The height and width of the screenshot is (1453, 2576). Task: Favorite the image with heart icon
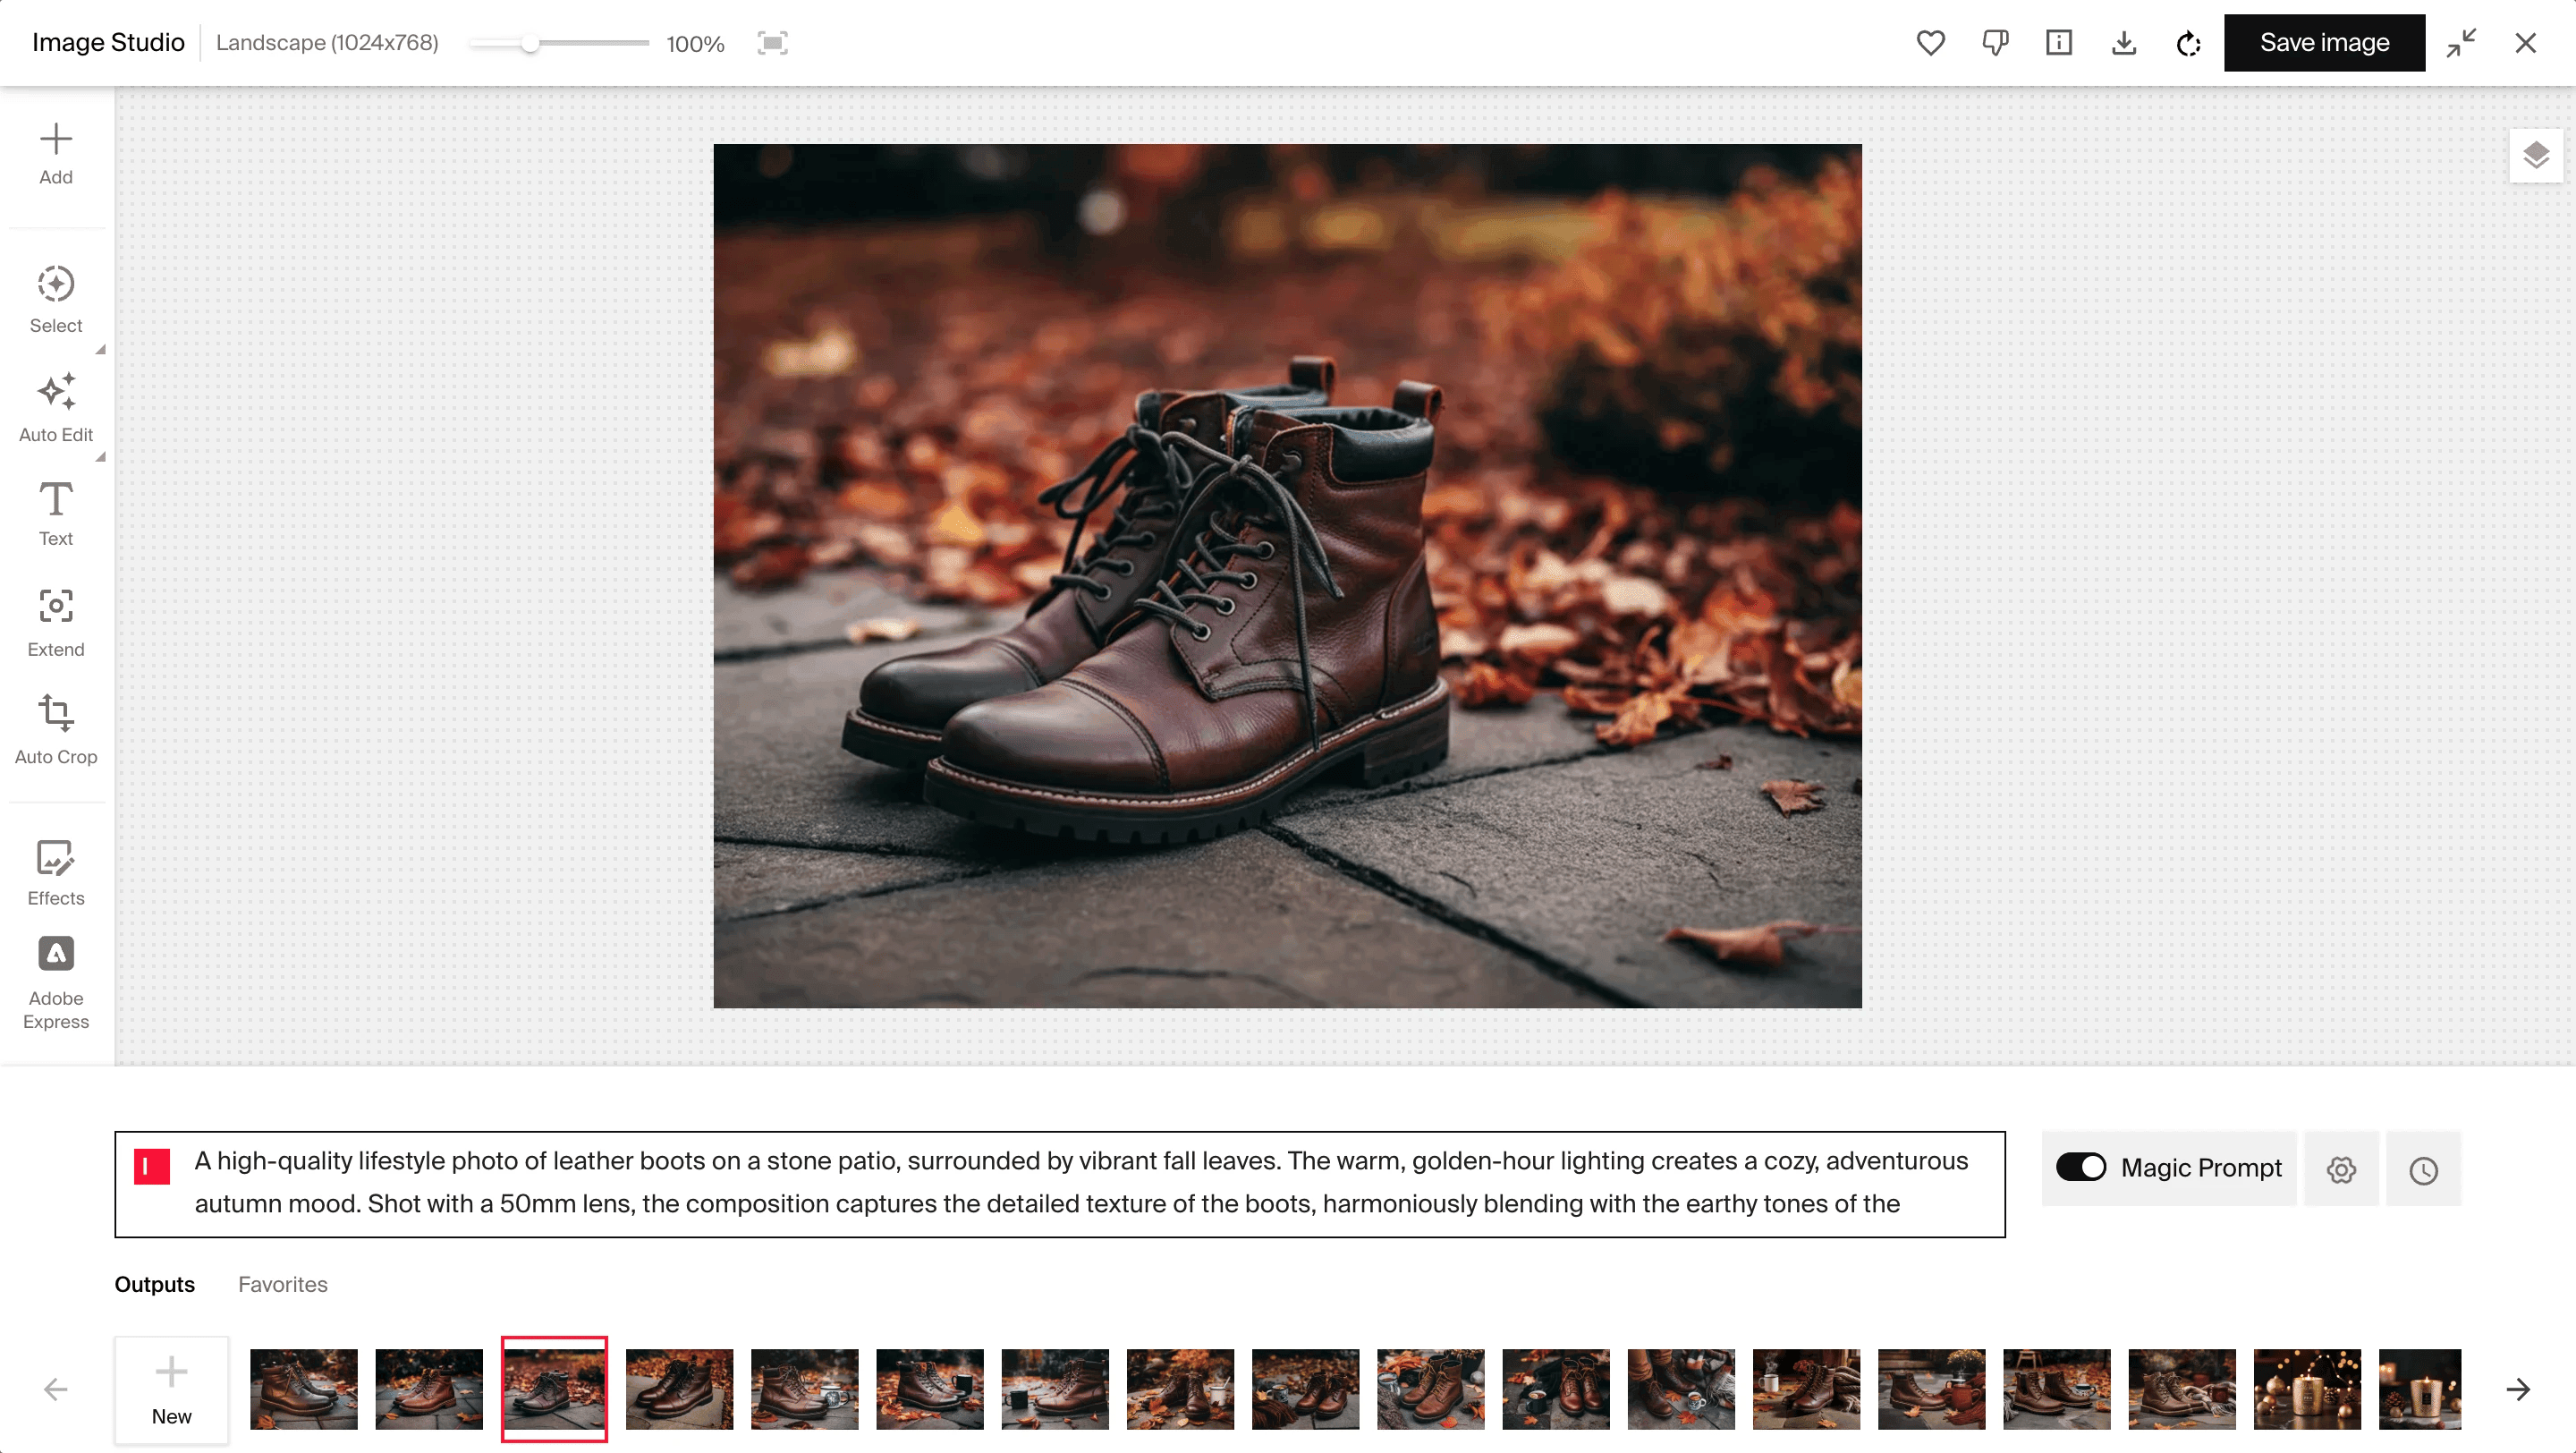[1931, 43]
